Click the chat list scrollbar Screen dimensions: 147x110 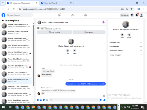click(33, 55)
